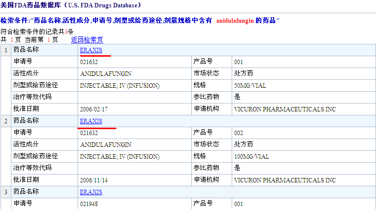Viewport: 376px width, 209px height.
Task: Select application number 021632 in record 1
Action: coord(89,62)
